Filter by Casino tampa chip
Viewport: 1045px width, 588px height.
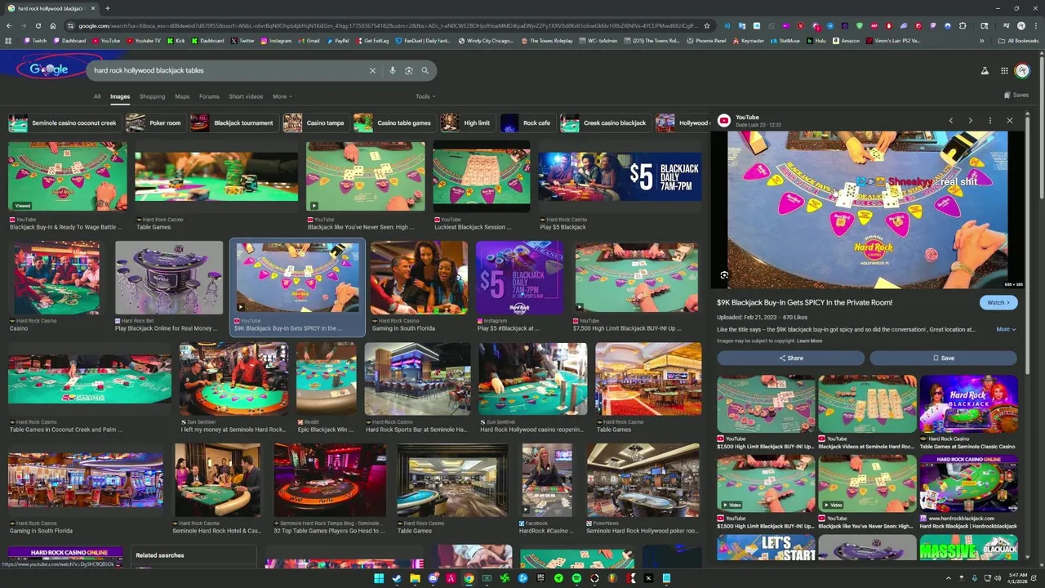pos(314,122)
